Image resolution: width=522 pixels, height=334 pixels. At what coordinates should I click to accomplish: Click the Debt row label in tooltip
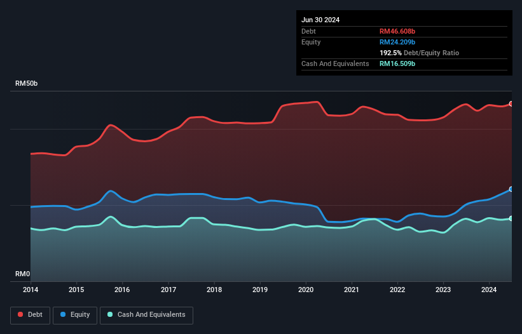pyautogui.click(x=308, y=31)
